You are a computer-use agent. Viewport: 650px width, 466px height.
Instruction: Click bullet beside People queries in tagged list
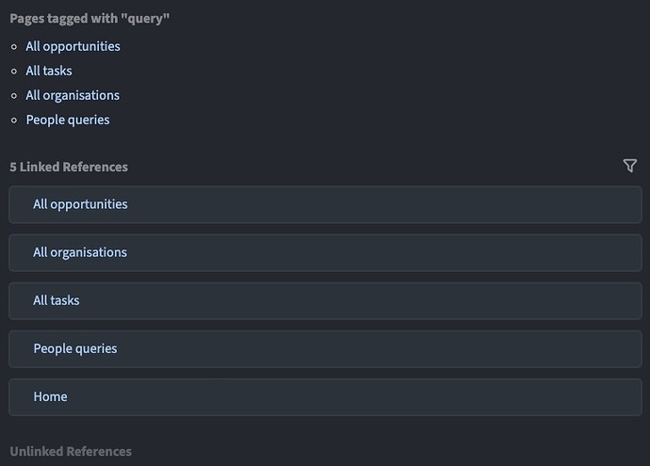pyautogui.click(x=14, y=121)
